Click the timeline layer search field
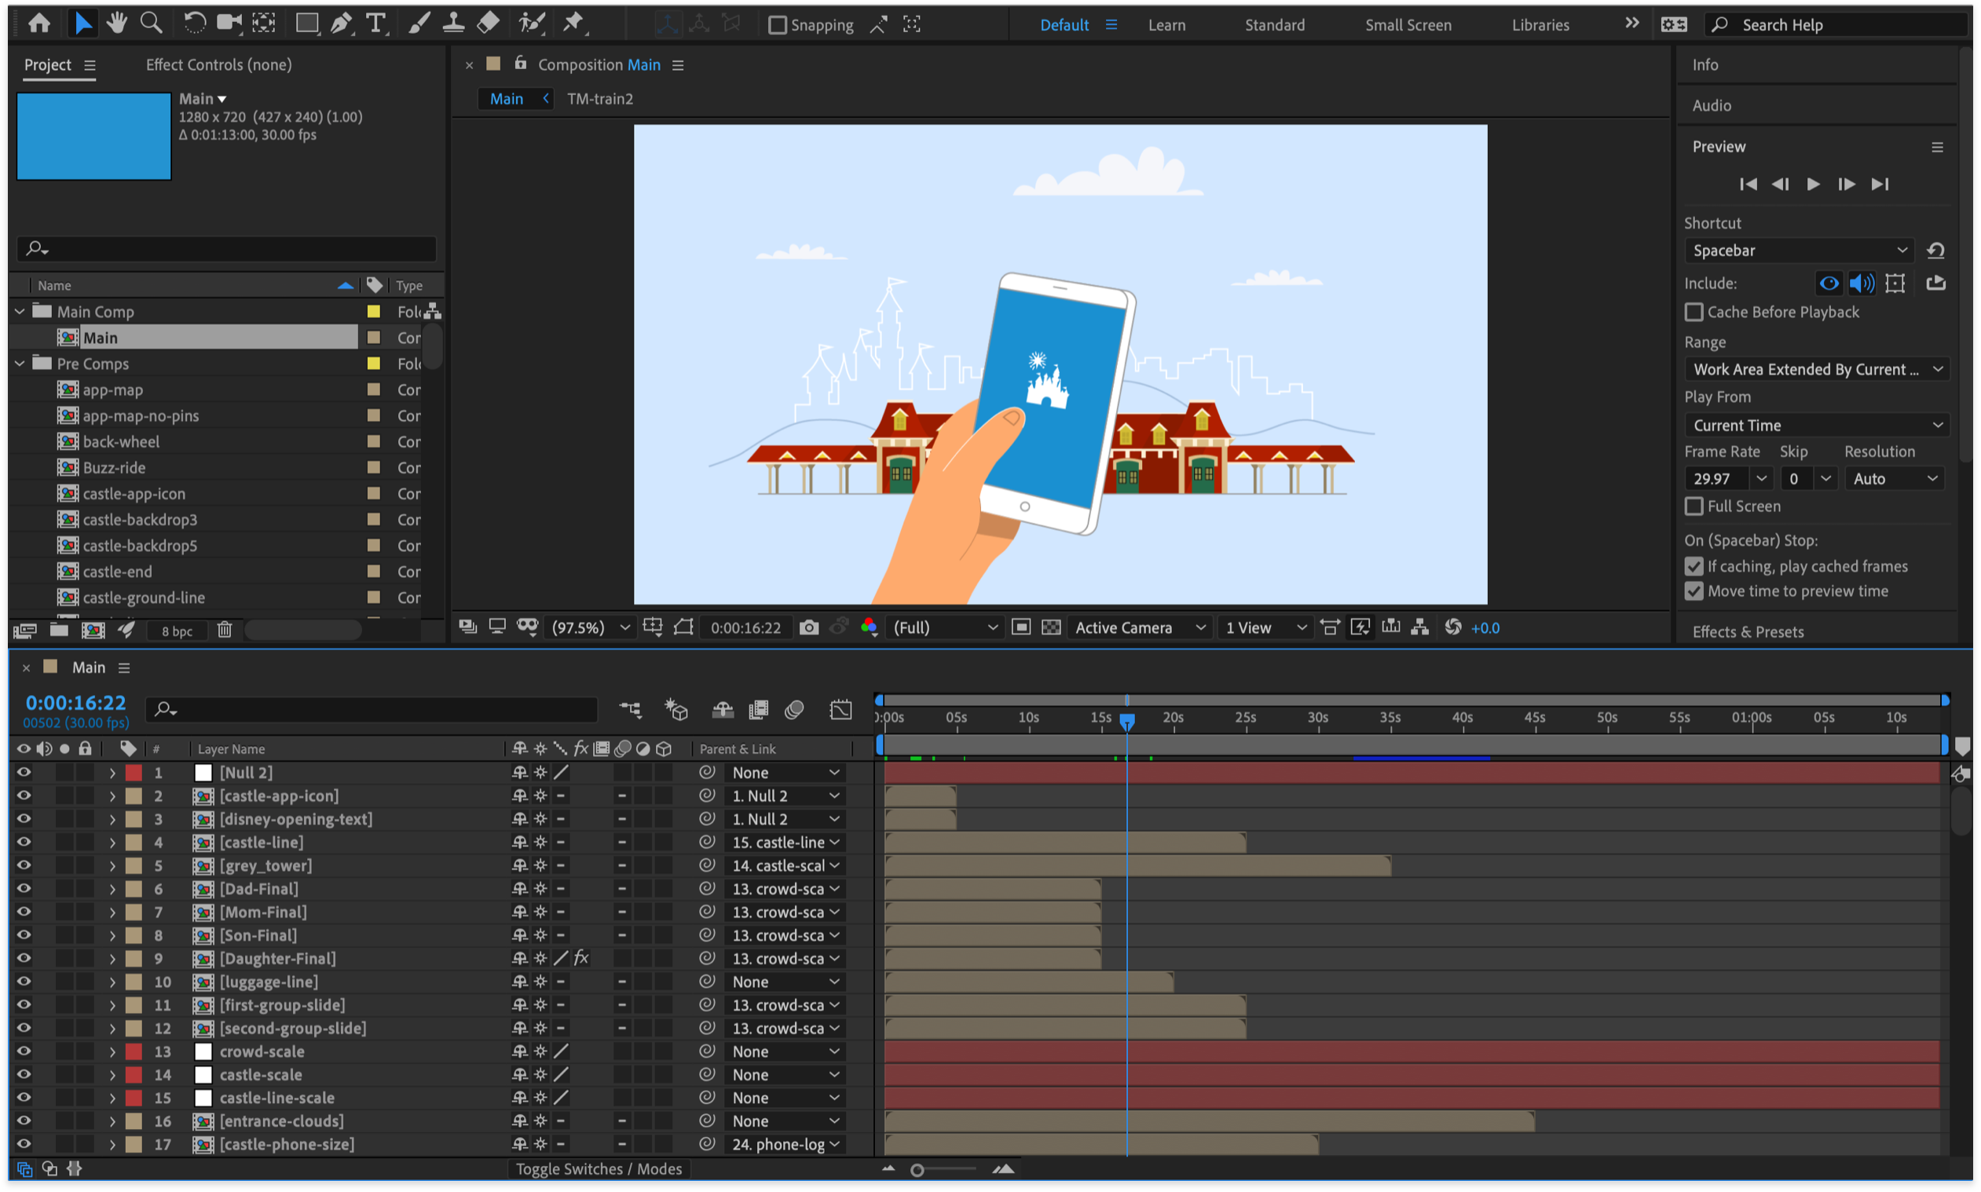 point(372,709)
